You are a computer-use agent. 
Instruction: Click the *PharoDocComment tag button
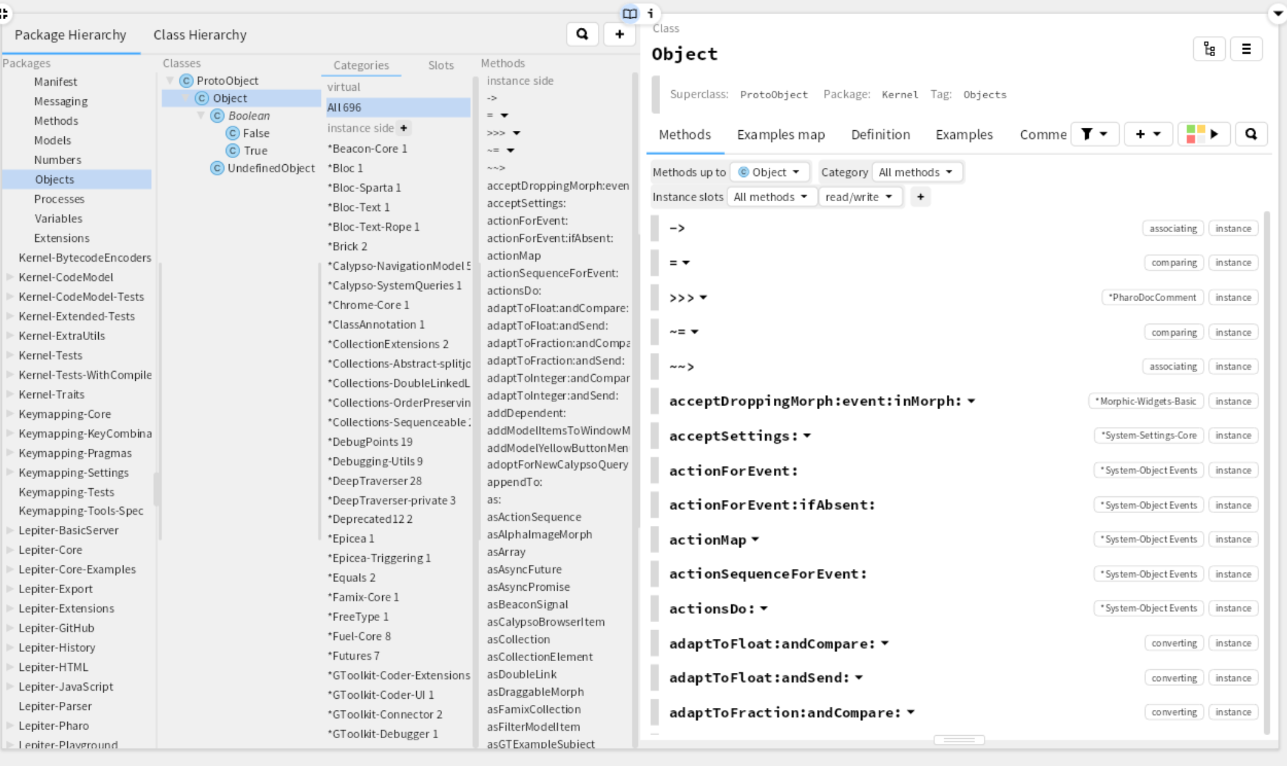1152,298
